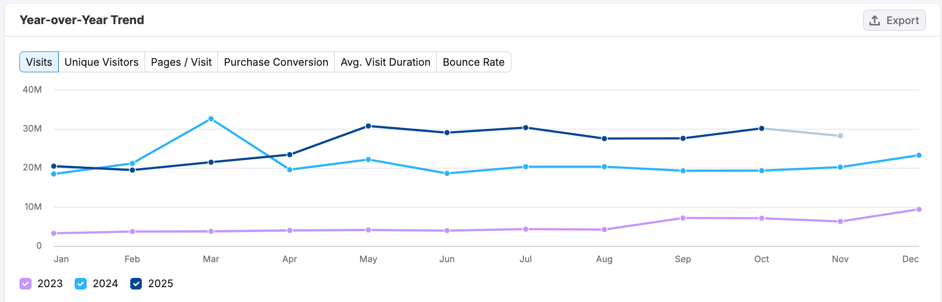Click the 2023 September data point
Viewport: 942px width, 302px height.
click(683, 218)
